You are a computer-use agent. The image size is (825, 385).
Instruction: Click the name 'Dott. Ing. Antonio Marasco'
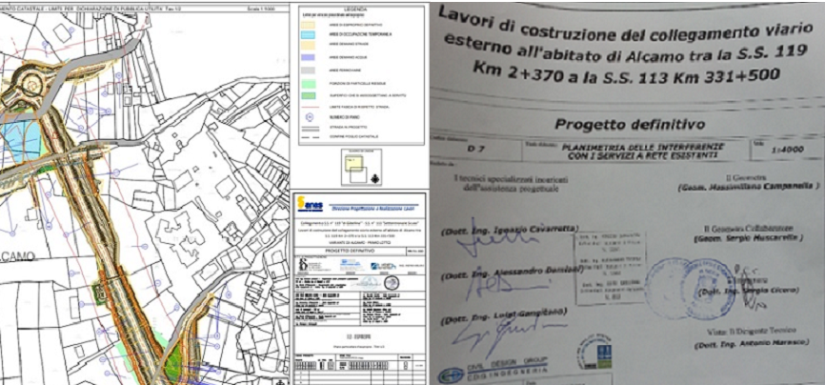click(751, 344)
